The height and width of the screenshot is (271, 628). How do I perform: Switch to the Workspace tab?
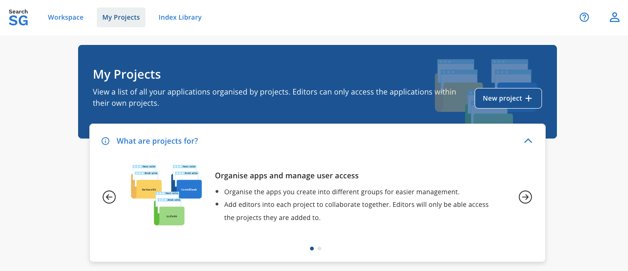coord(65,17)
